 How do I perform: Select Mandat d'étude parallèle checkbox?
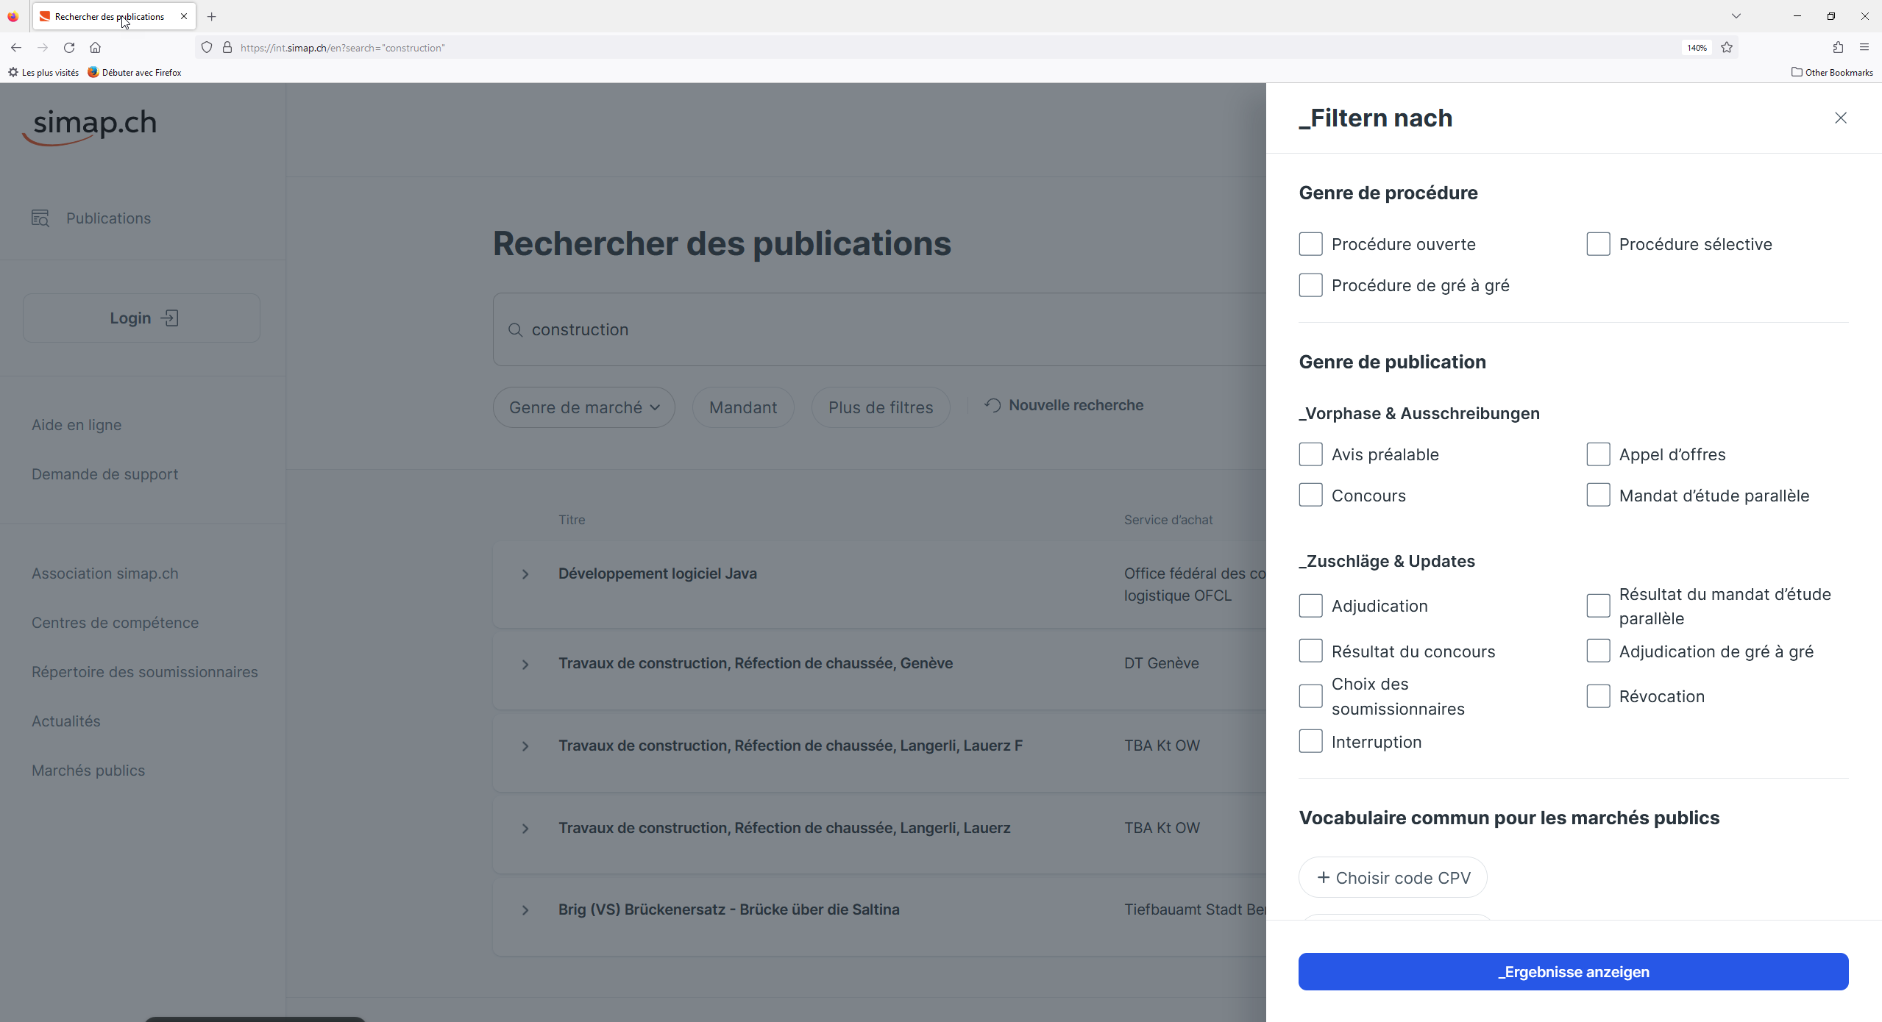1598,496
